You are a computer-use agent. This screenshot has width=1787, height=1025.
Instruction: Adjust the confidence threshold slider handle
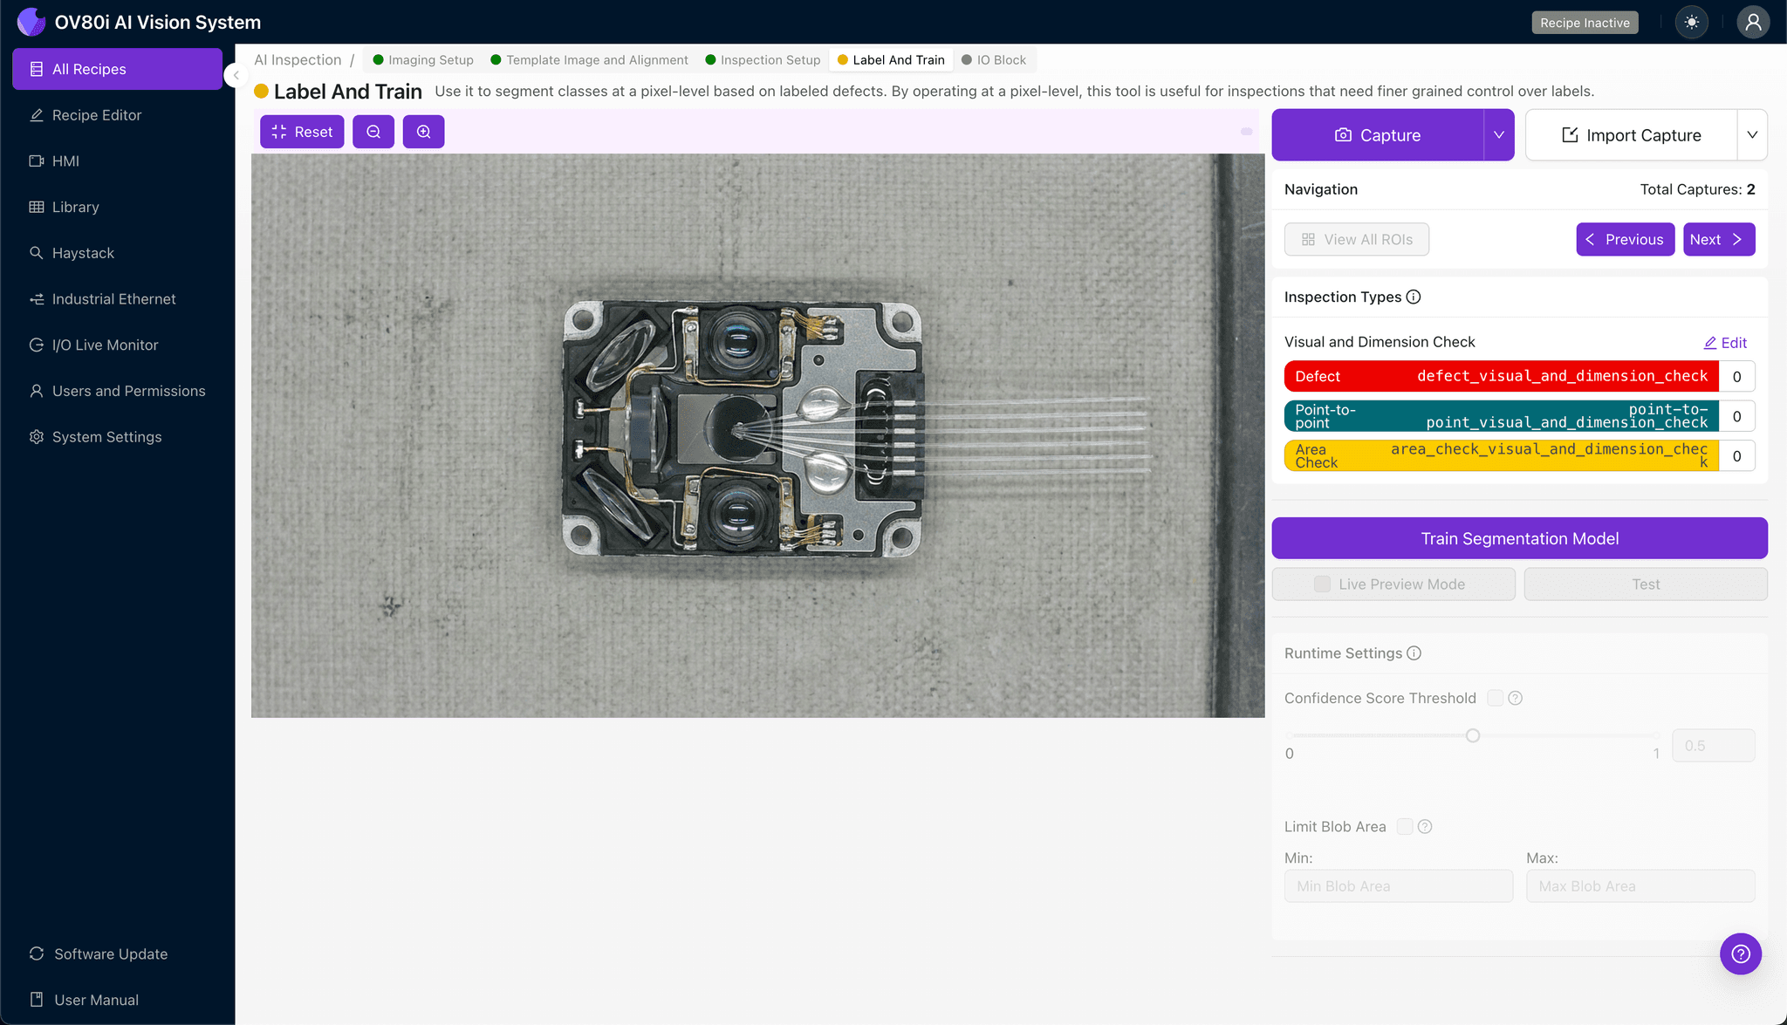1473,735
